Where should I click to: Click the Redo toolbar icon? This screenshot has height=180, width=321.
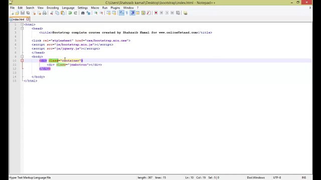(x=76, y=13)
